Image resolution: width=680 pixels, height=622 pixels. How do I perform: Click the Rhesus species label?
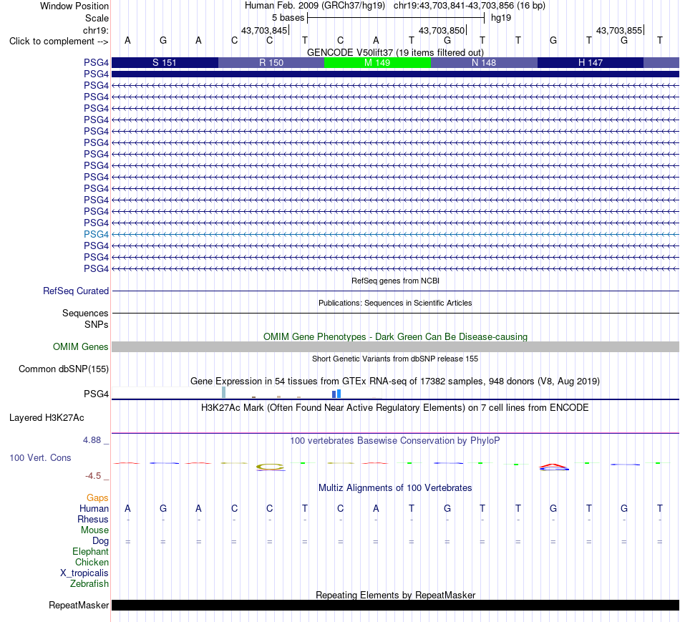tap(93, 519)
